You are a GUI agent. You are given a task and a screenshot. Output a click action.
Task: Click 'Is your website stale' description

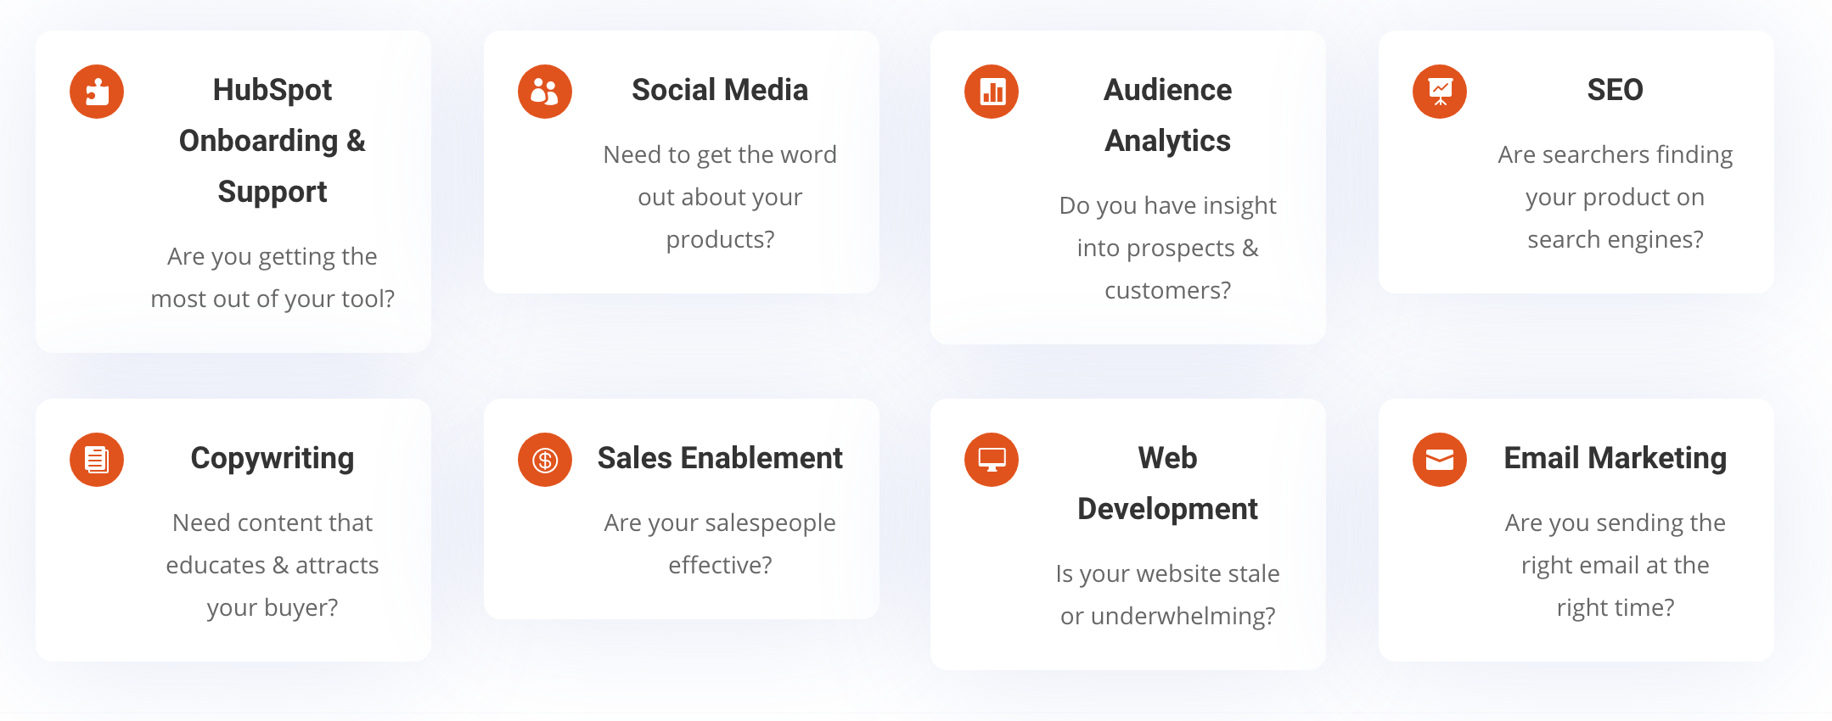click(x=1167, y=595)
